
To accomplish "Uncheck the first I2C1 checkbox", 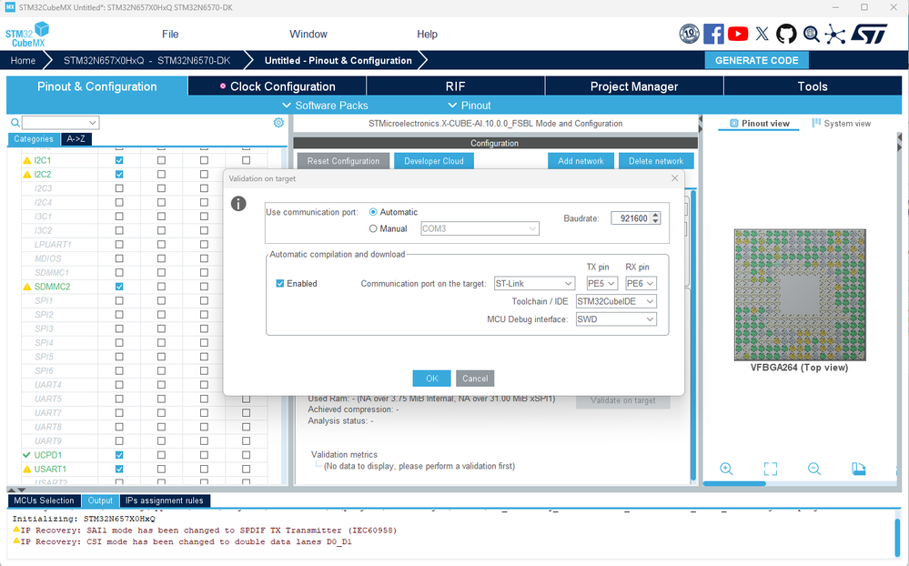I will [x=119, y=160].
